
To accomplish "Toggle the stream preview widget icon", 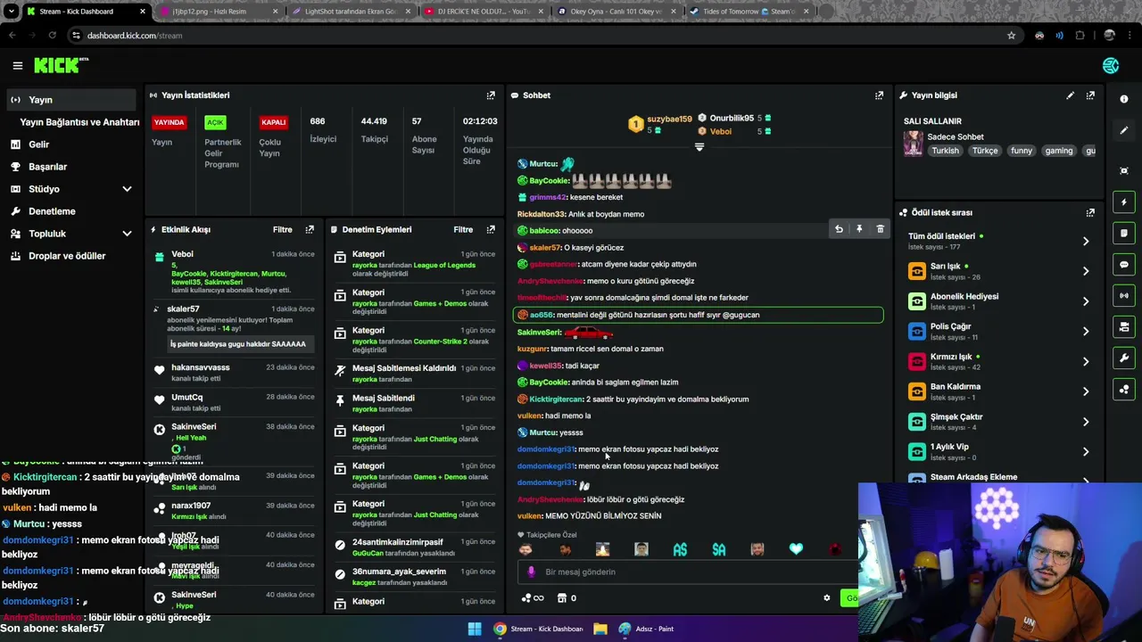I will pos(1124,327).
